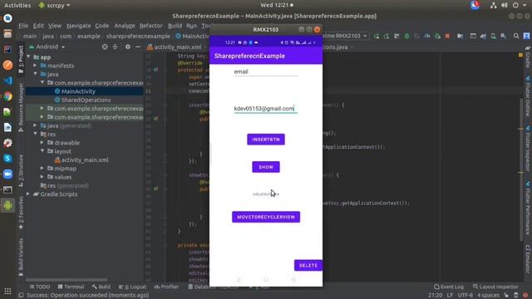
Task: Open the Gradle tool window tab
Action: coord(528,57)
